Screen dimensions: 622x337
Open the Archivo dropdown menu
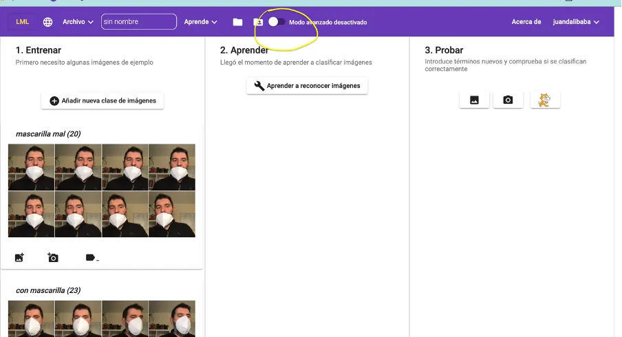pyautogui.click(x=78, y=22)
